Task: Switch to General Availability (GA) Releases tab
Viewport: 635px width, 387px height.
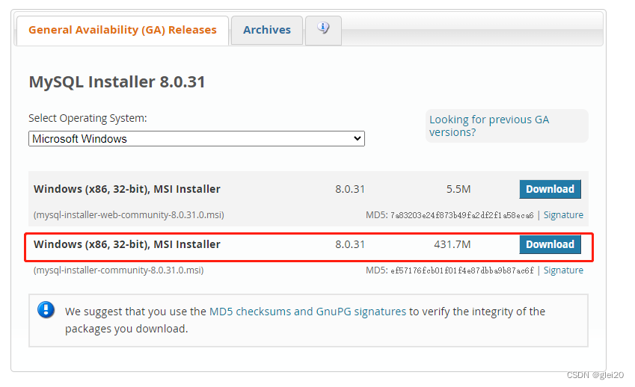Action: click(123, 31)
